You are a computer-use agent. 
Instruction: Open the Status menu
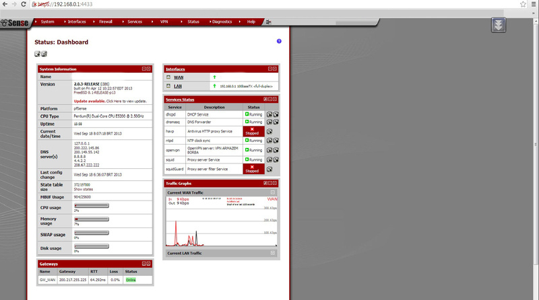pyautogui.click(x=193, y=22)
